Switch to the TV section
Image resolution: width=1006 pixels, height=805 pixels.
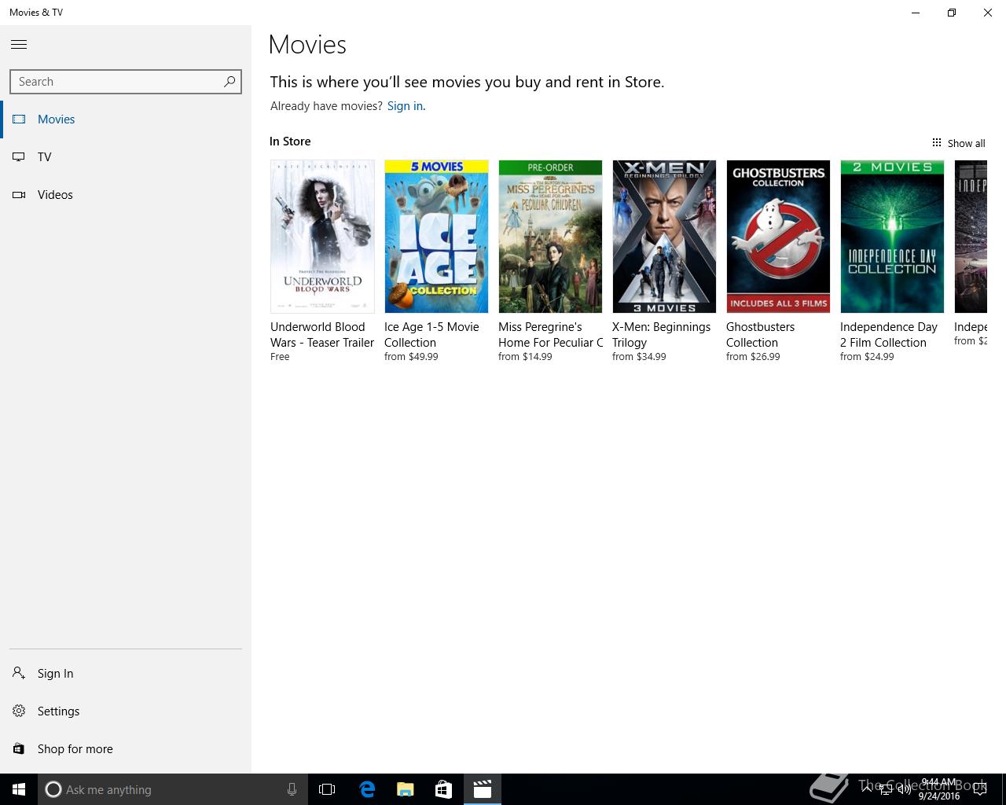click(x=126, y=157)
